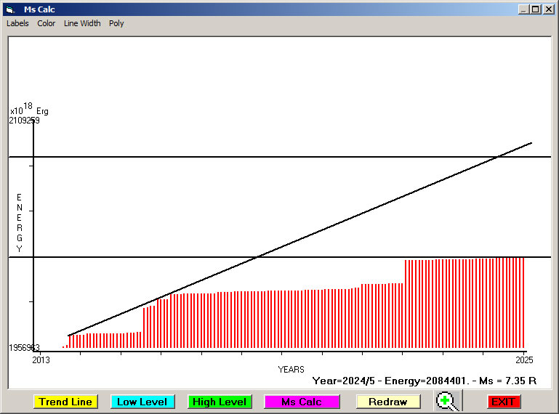Click the 2025 label on the years axis

(524, 360)
